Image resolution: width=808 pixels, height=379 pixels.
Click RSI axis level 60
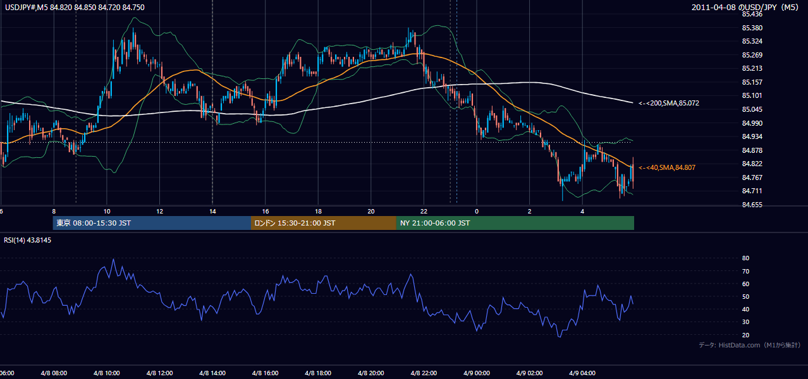coord(745,284)
